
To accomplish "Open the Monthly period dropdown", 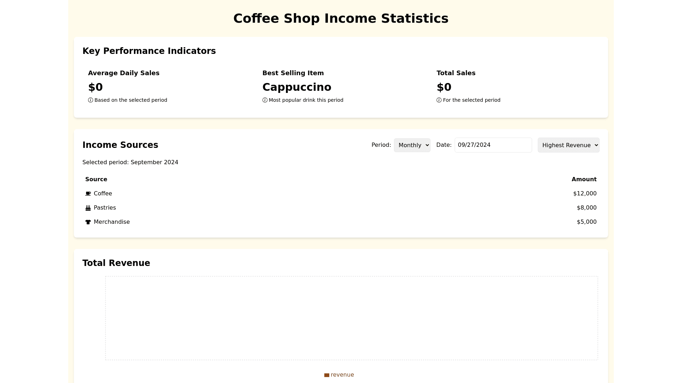I will click(412, 145).
